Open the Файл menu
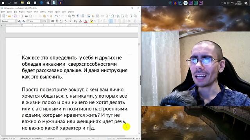Image resolution: width=250 pixels, height=140 pixels. click(x=3, y=12)
